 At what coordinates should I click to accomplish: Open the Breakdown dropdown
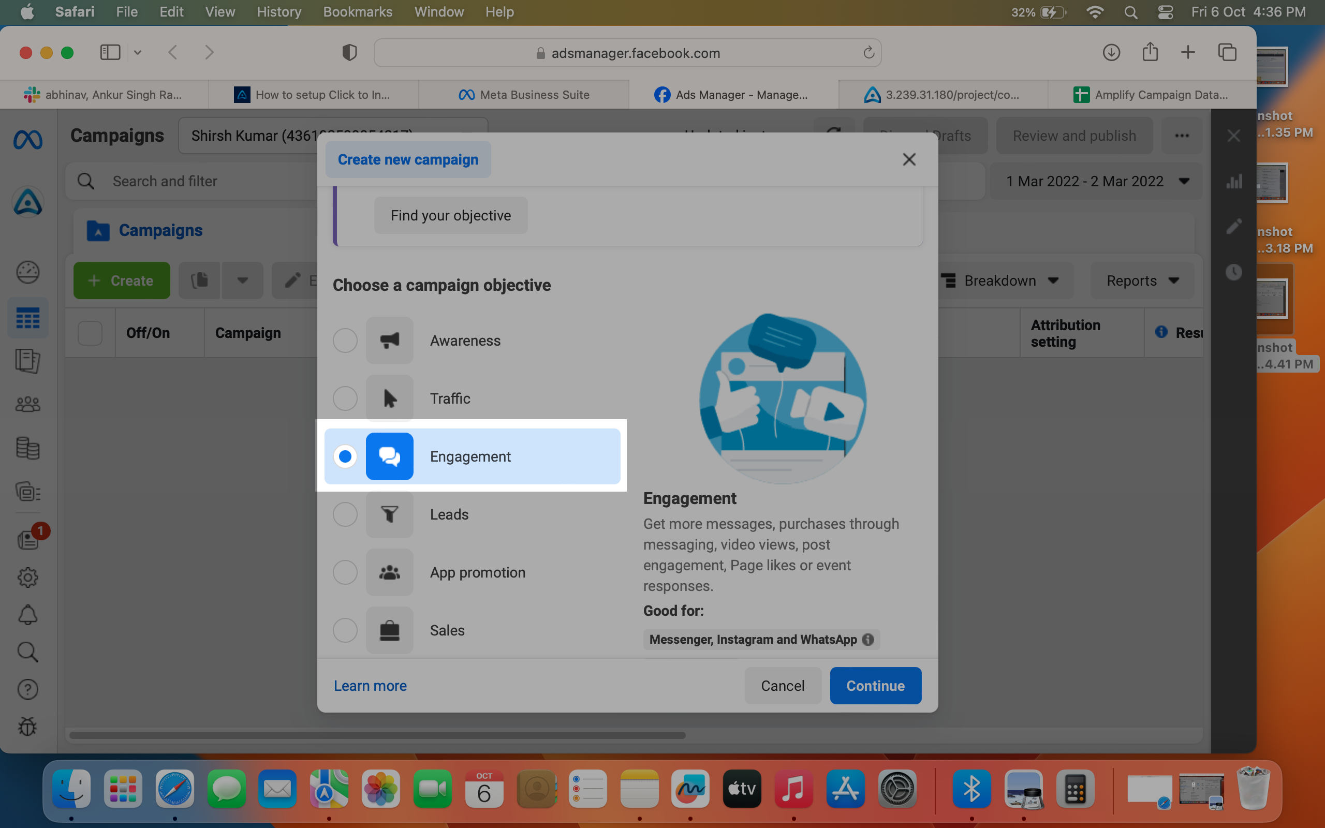pos(1000,280)
